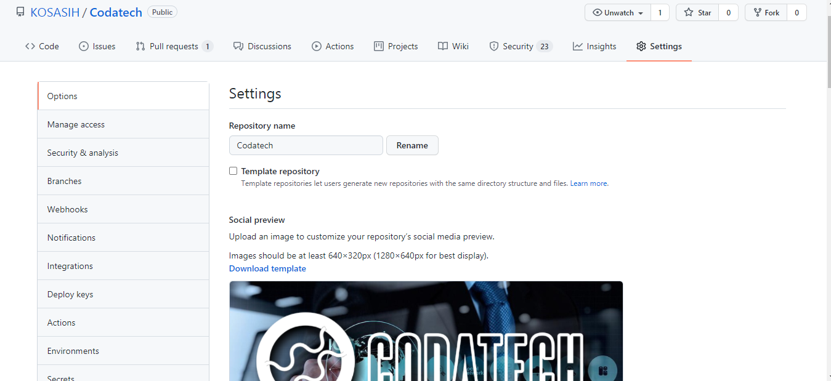Click the star icon
The height and width of the screenshot is (381, 831).
[689, 12]
